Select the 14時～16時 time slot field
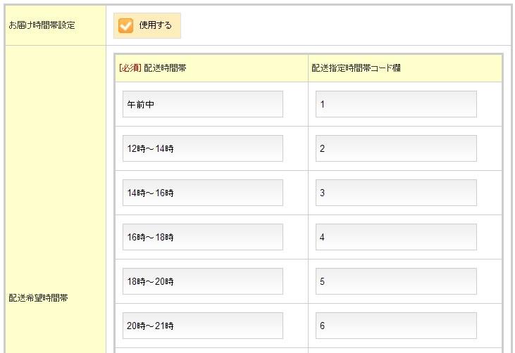This screenshot has height=353, width=515. pos(202,193)
